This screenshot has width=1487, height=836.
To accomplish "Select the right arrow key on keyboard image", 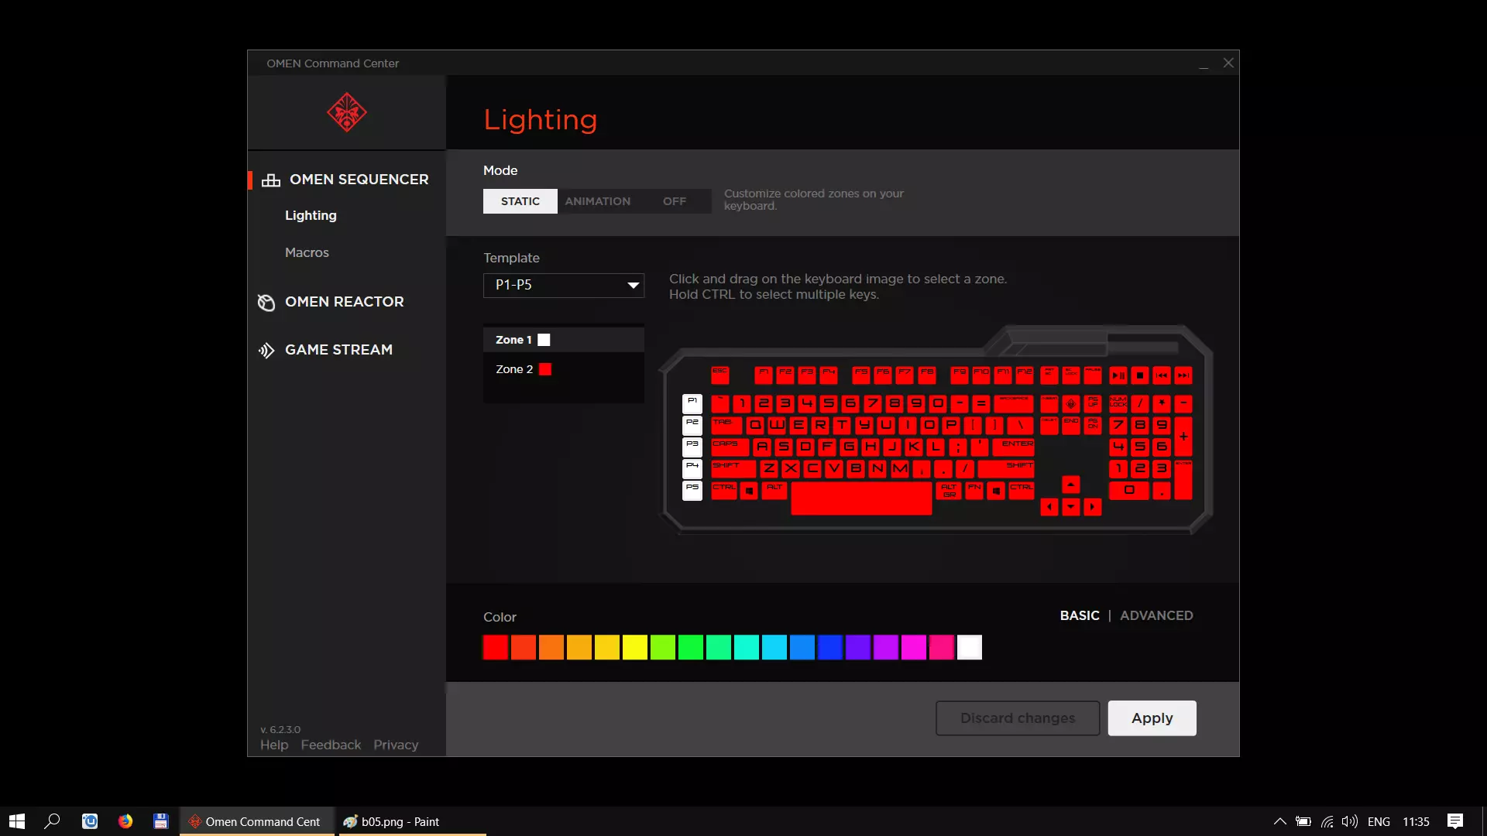I will tap(1093, 507).
